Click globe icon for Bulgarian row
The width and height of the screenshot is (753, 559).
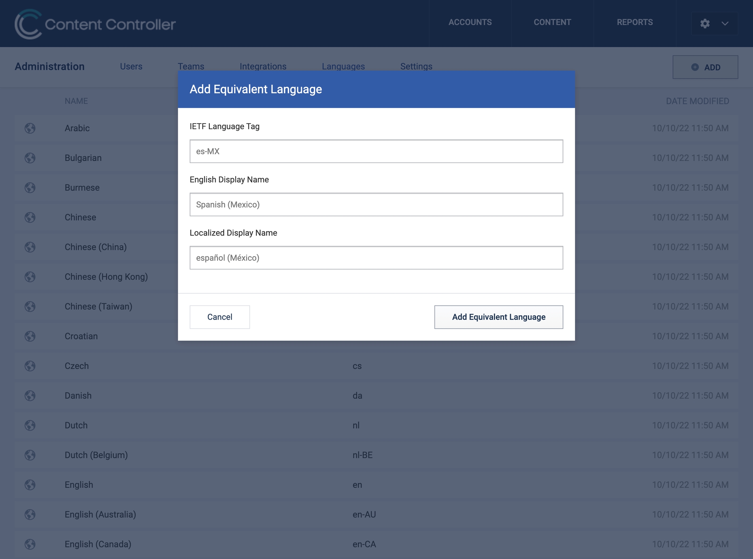click(x=30, y=158)
